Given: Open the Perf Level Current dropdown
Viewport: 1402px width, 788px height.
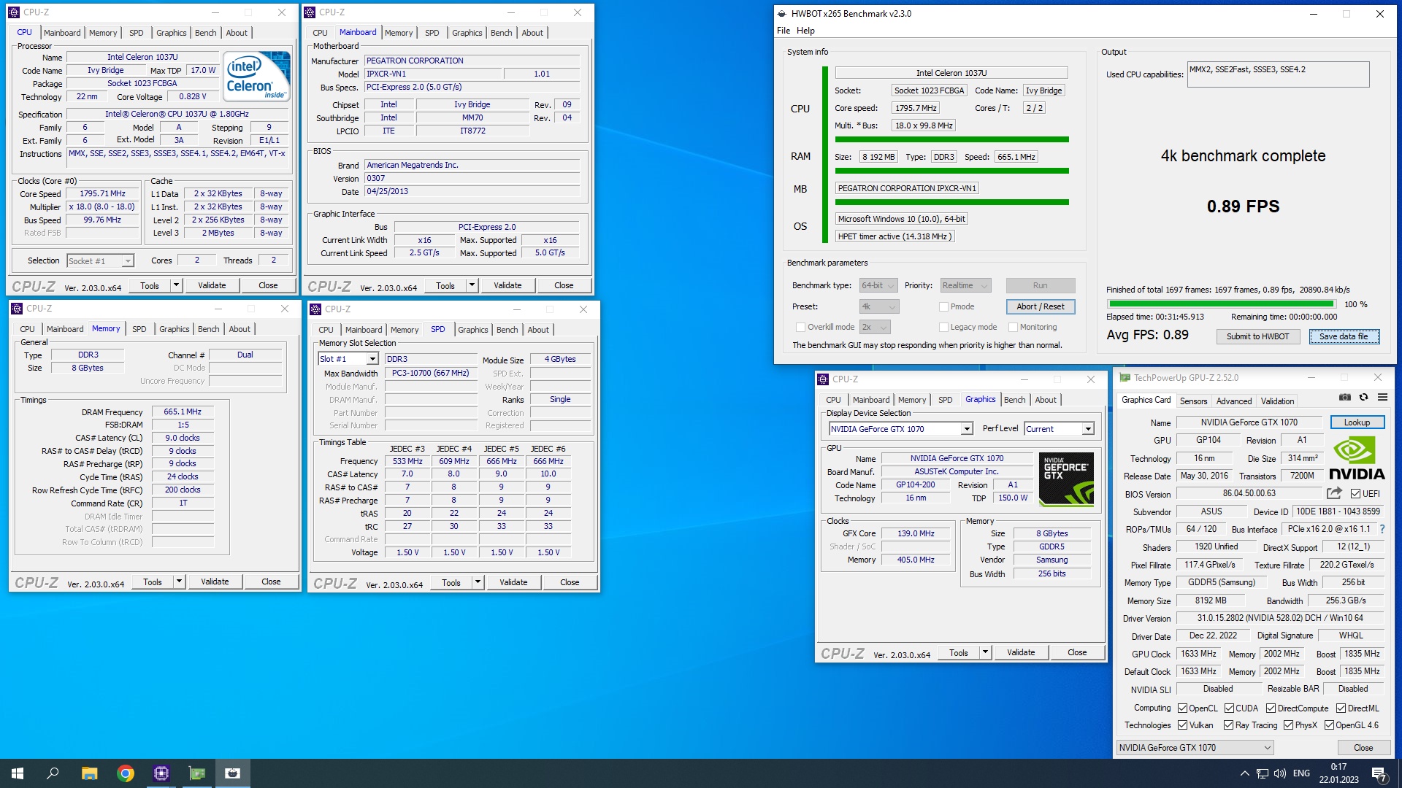Looking at the screenshot, I should coord(1059,429).
